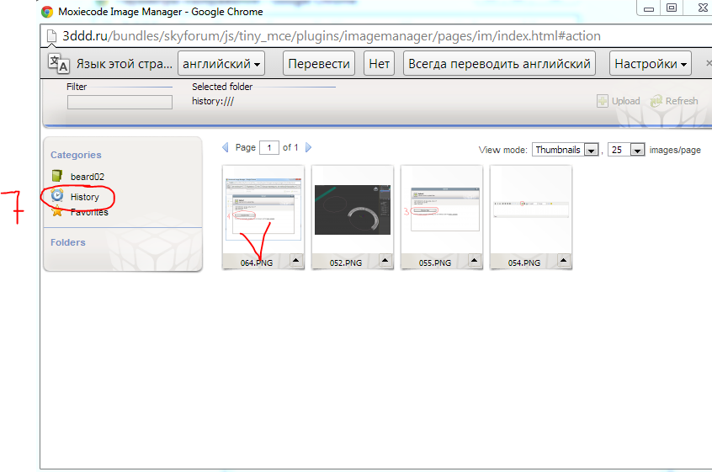Select the 064.PNG thumbnail
The height and width of the screenshot is (472, 712).
pos(263,209)
